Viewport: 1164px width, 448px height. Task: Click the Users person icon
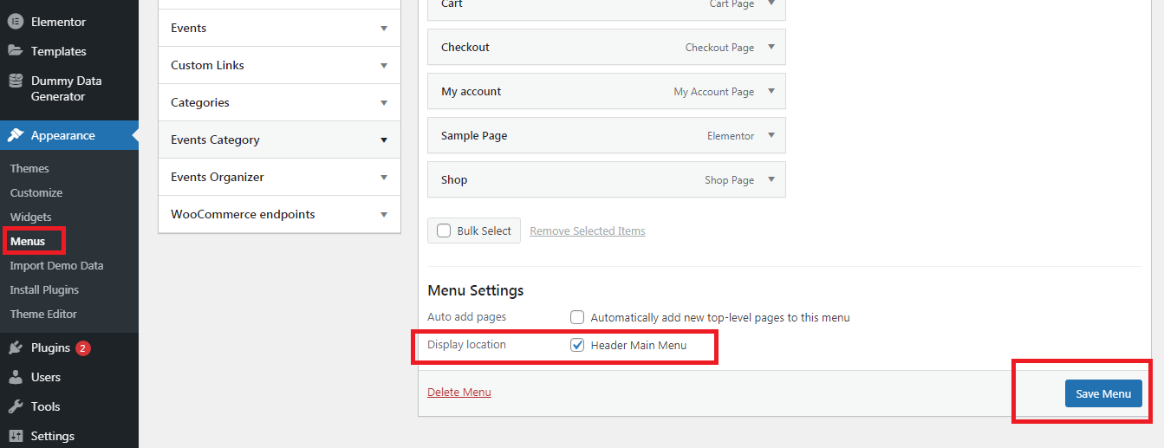point(16,377)
